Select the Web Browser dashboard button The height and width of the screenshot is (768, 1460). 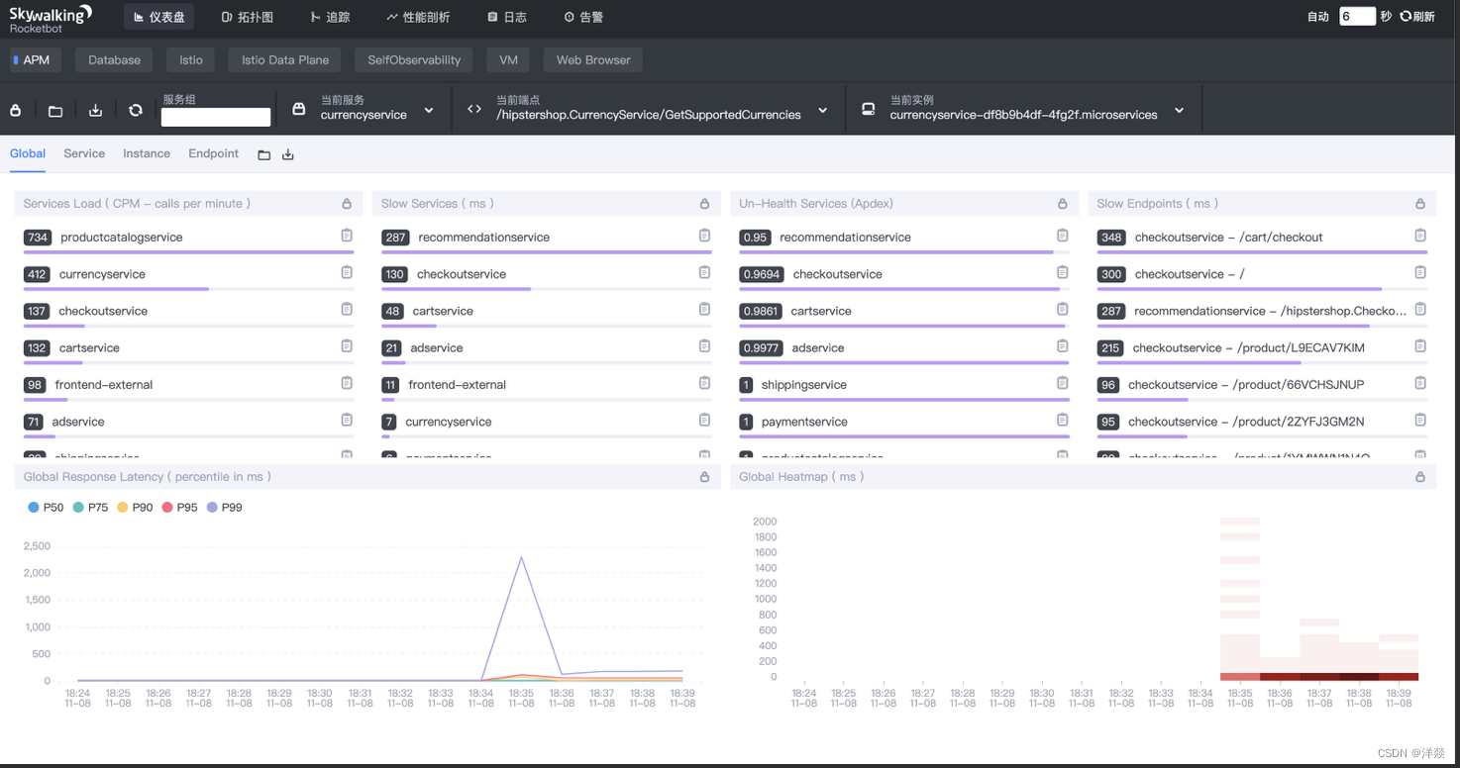(593, 59)
